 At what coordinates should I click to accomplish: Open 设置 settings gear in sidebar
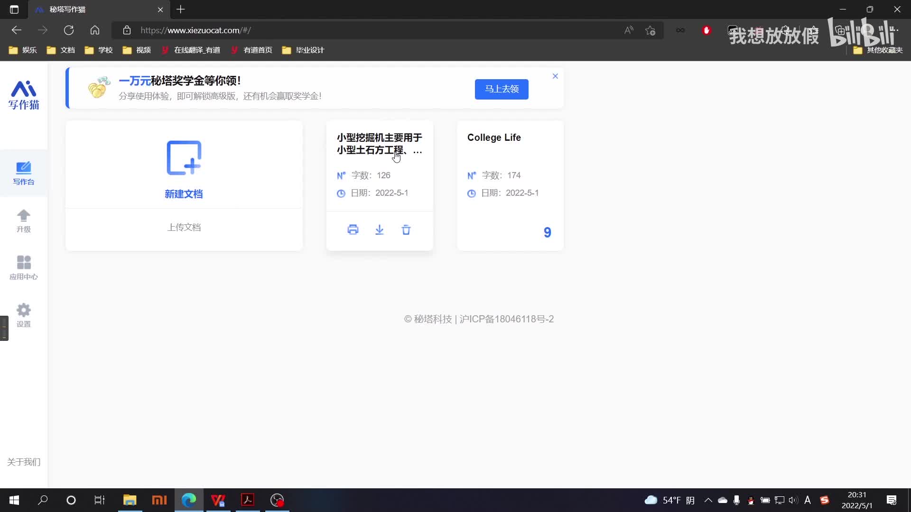(23, 315)
